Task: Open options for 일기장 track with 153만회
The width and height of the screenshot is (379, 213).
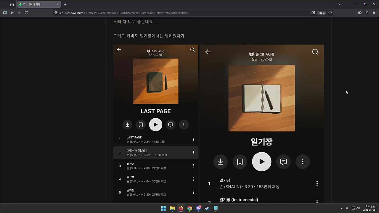Action: click(x=317, y=183)
